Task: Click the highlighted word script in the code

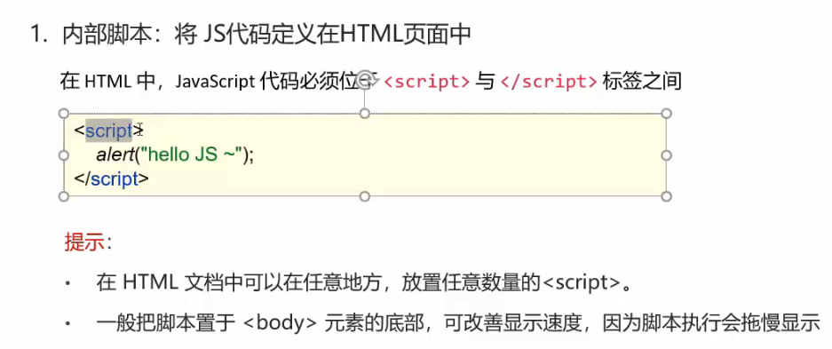Action: click(109, 131)
